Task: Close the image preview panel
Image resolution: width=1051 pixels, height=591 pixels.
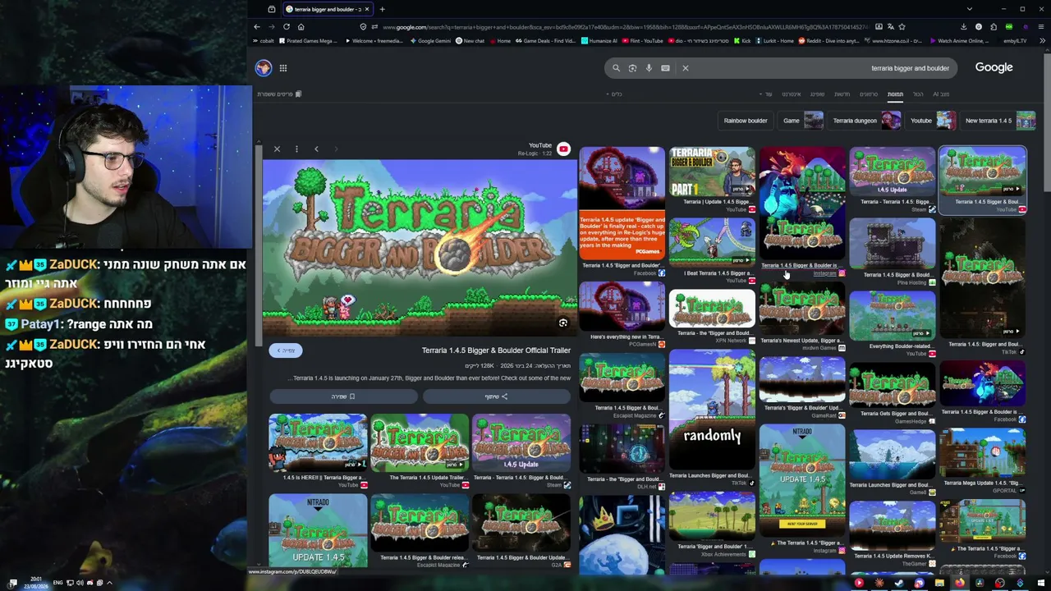Action: (x=277, y=149)
